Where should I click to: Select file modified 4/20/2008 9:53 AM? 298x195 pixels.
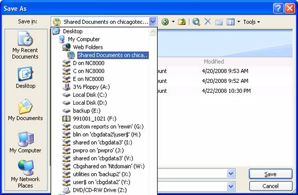click(225, 71)
